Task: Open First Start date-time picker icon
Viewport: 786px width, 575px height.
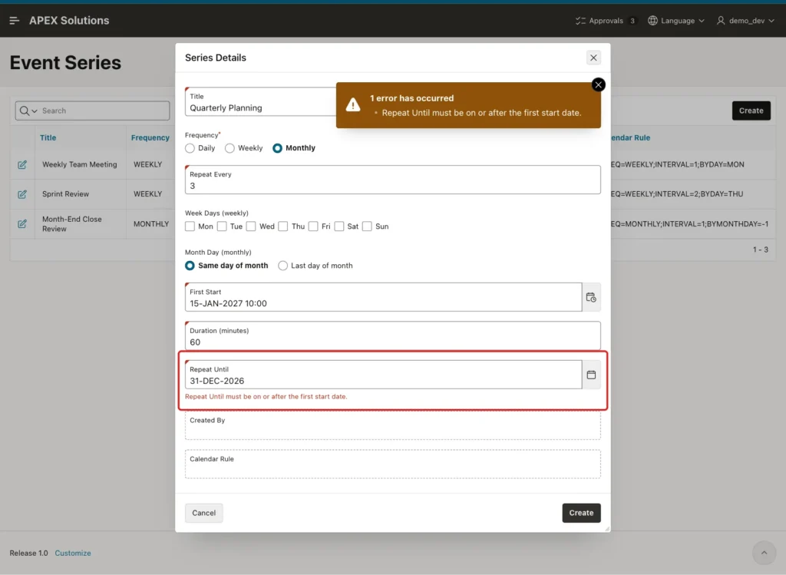Action: [592, 297]
